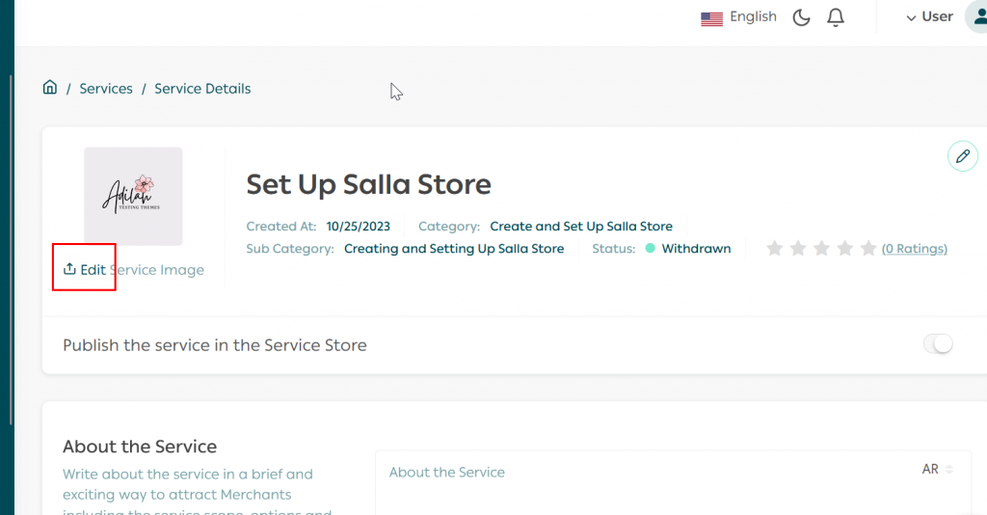987x515 pixels.
Task: Select Service Details breadcrumb item
Action: pos(202,89)
